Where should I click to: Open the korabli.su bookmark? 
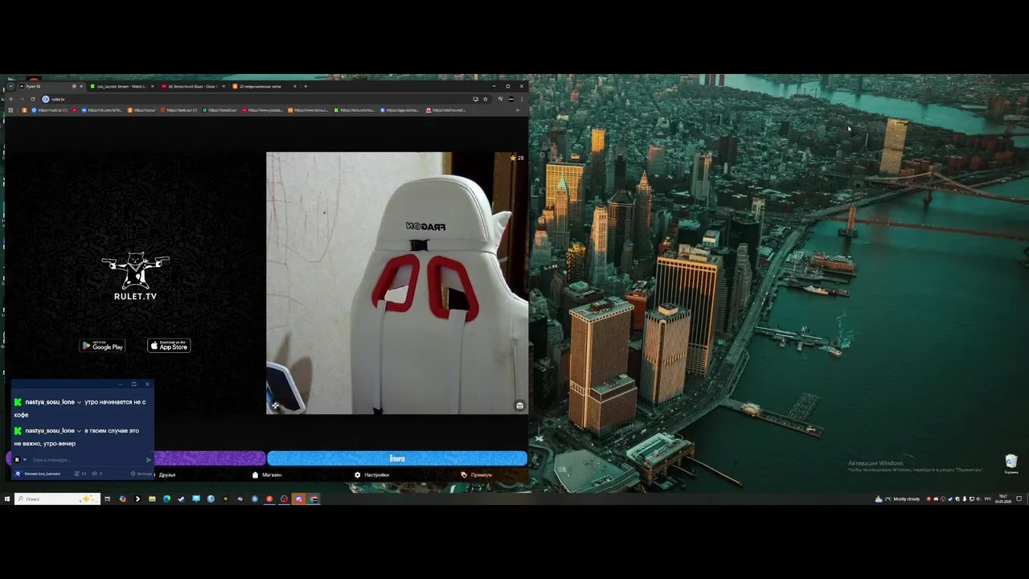221,110
